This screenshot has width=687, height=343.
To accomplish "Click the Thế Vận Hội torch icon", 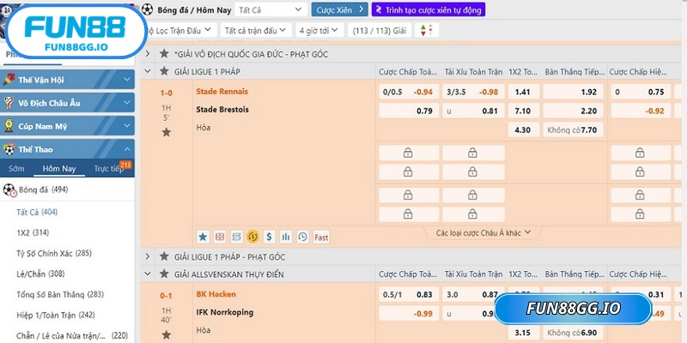I will 9,80.
